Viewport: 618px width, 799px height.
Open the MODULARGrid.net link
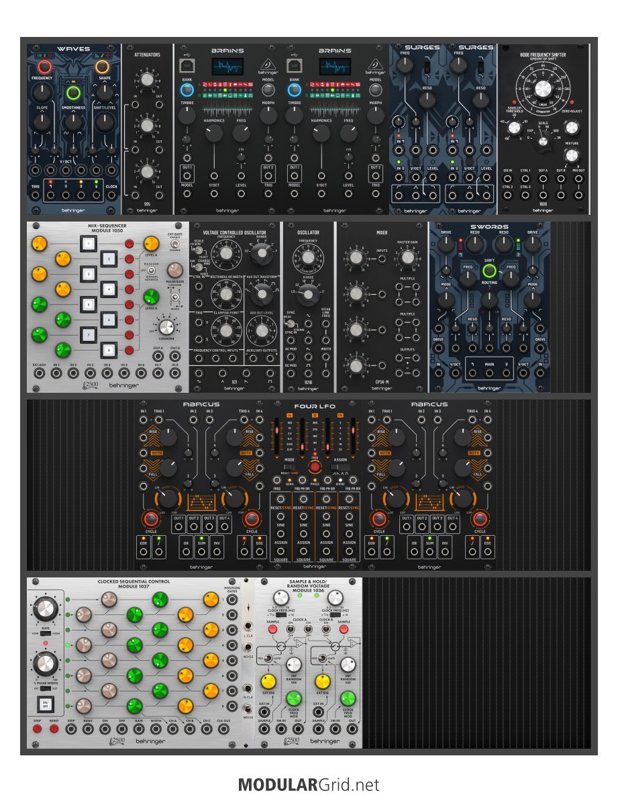coord(309,784)
